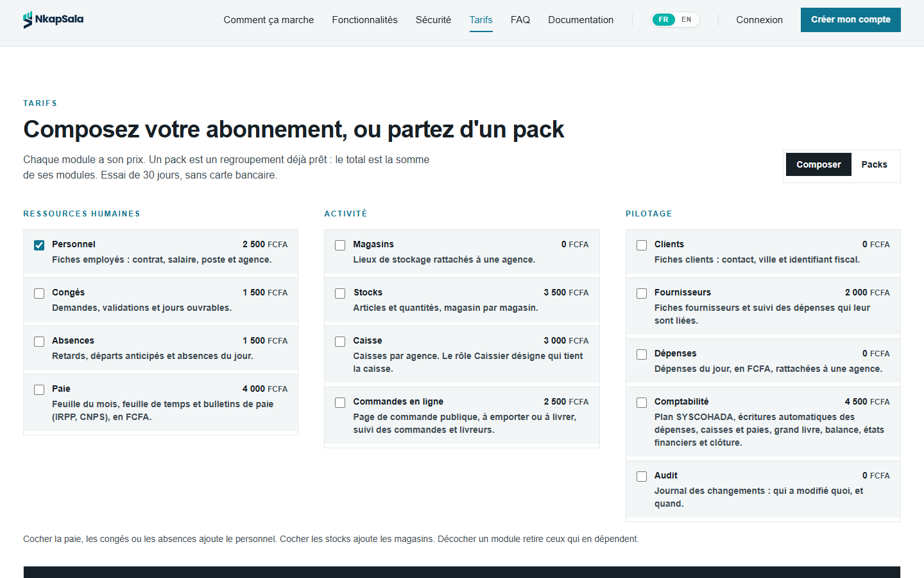Tick the Absences module checkbox
The width and height of the screenshot is (924, 578).
[x=39, y=342]
